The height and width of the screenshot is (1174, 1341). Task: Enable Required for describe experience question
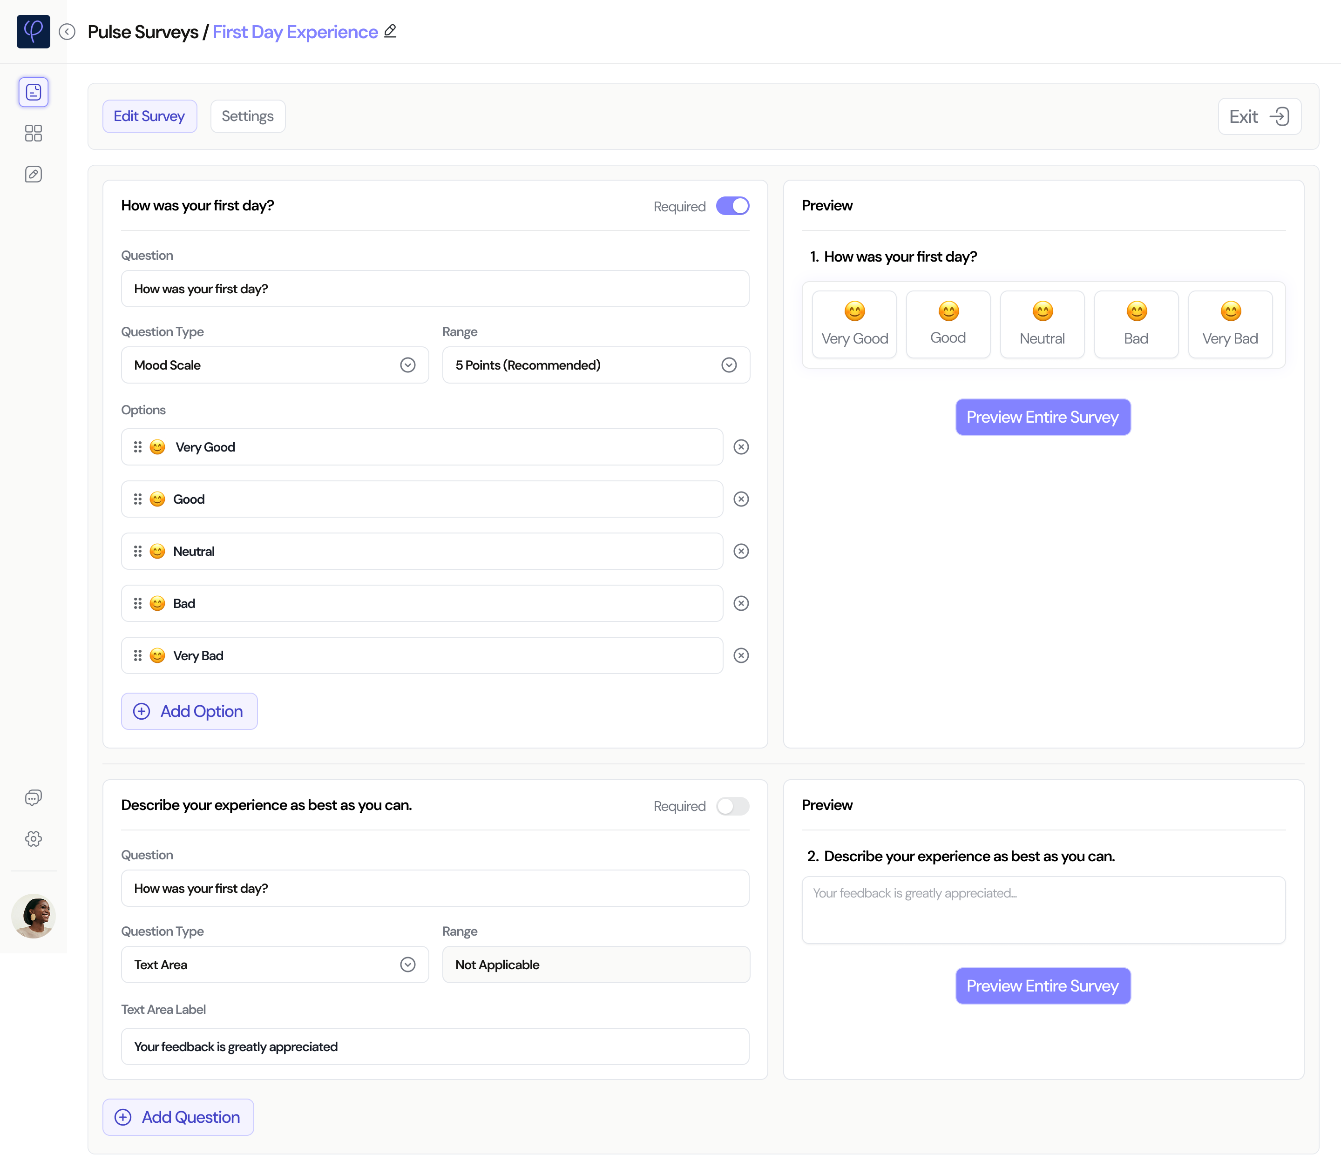[x=732, y=806]
